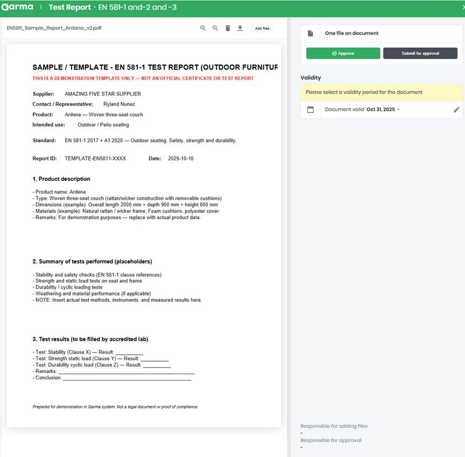Image resolution: width=465 pixels, height=457 pixels.
Task: Click the file icon beside One file on document
Action: (x=311, y=33)
